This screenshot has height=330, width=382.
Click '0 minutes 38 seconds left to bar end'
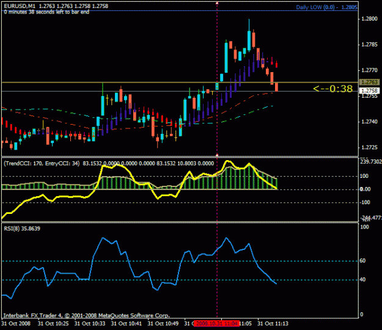[x=46, y=12]
